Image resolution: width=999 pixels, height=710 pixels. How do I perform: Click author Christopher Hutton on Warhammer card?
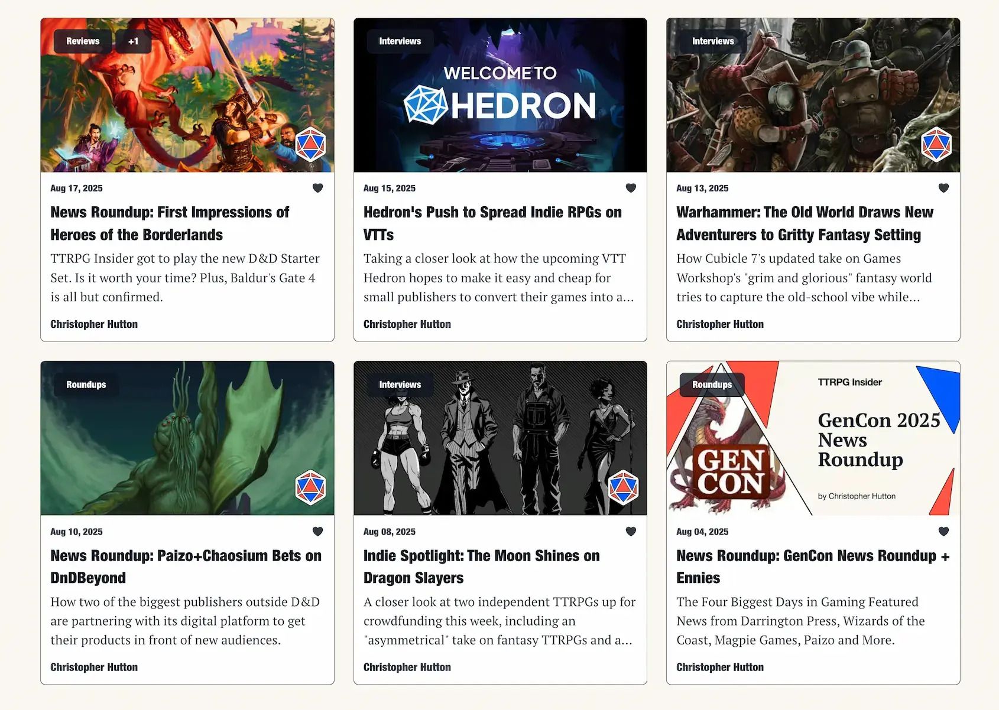[720, 324]
